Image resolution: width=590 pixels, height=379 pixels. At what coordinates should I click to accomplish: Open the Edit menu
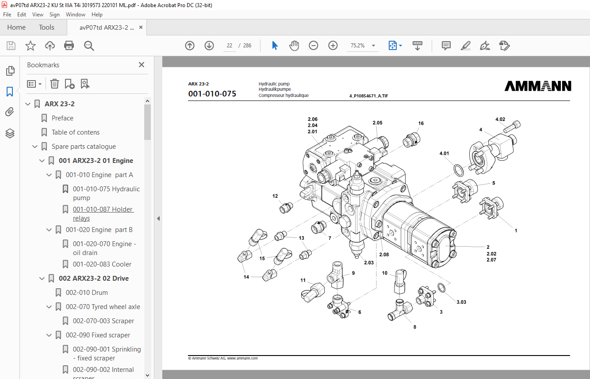22,15
